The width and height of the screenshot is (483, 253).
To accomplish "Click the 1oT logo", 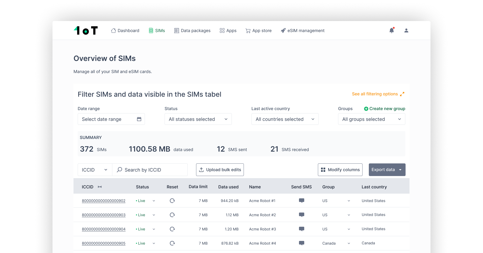I will click(x=86, y=30).
